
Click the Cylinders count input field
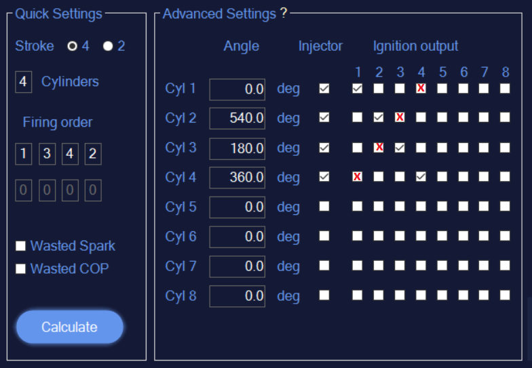click(x=23, y=81)
